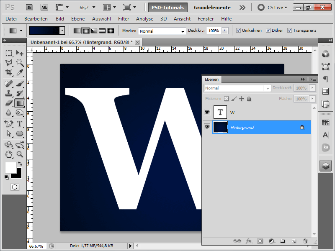Swap foreground and background colors
The height and width of the screenshot is (251, 335).
click(20, 164)
